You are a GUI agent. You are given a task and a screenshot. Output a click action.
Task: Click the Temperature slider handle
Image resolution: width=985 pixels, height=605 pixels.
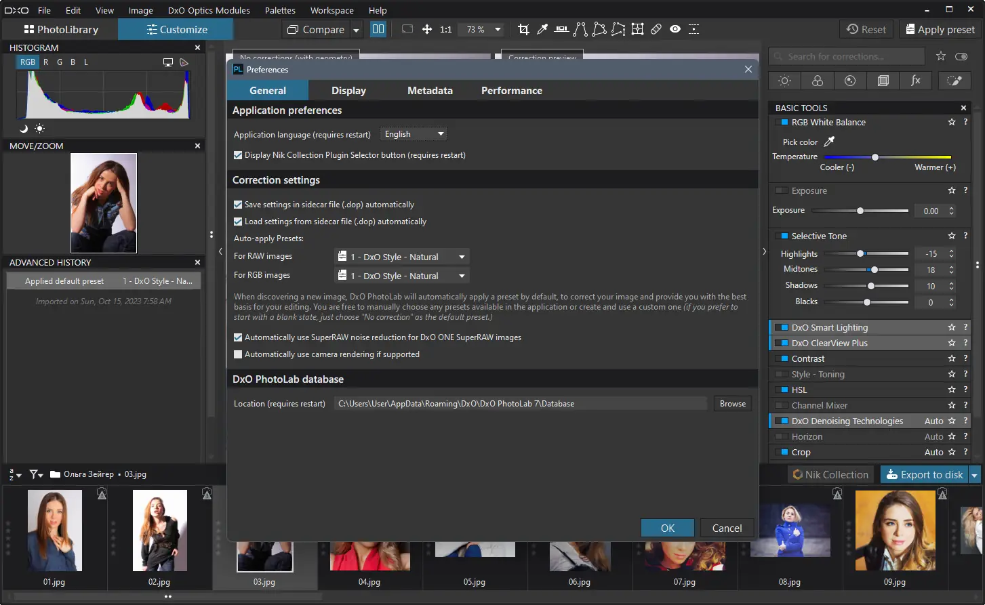click(875, 157)
